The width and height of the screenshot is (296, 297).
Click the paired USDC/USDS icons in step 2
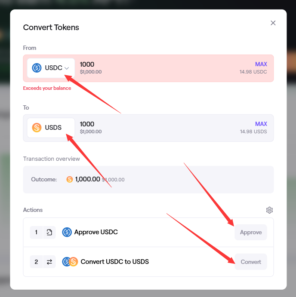tap(70, 262)
